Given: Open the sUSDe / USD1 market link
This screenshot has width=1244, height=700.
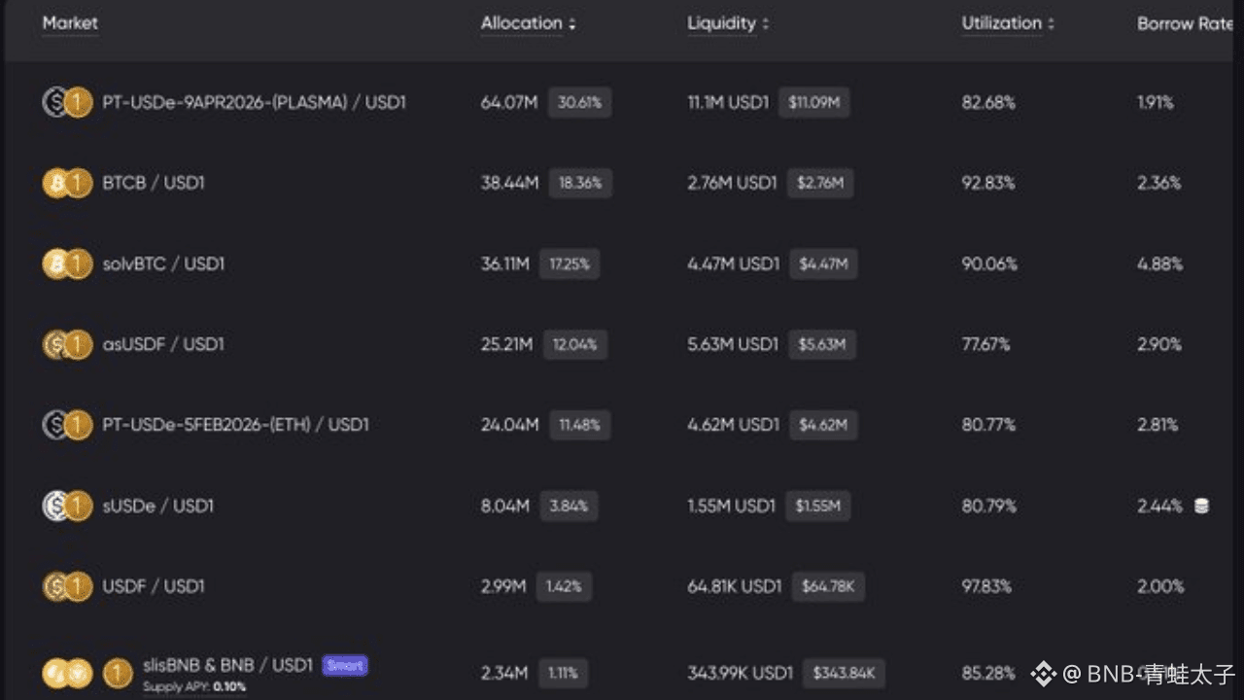Looking at the screenshot, I should point(158,506).
